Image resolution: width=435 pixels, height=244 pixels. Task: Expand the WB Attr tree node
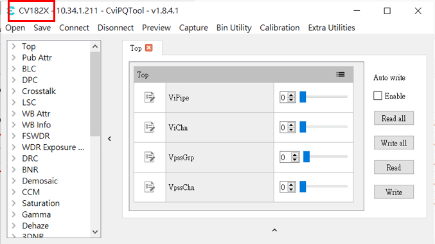13,113
